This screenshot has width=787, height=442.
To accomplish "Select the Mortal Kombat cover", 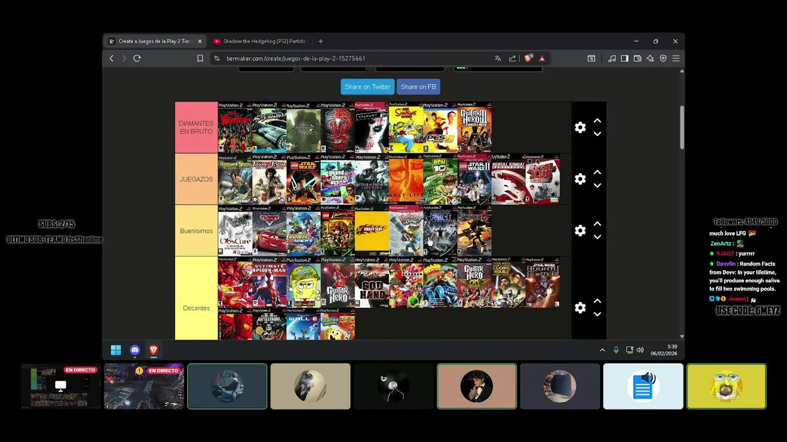I will coord(508,179).
